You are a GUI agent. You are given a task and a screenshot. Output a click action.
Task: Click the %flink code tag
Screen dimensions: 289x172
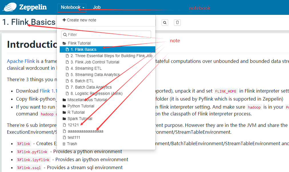click(x=24, y=144)
